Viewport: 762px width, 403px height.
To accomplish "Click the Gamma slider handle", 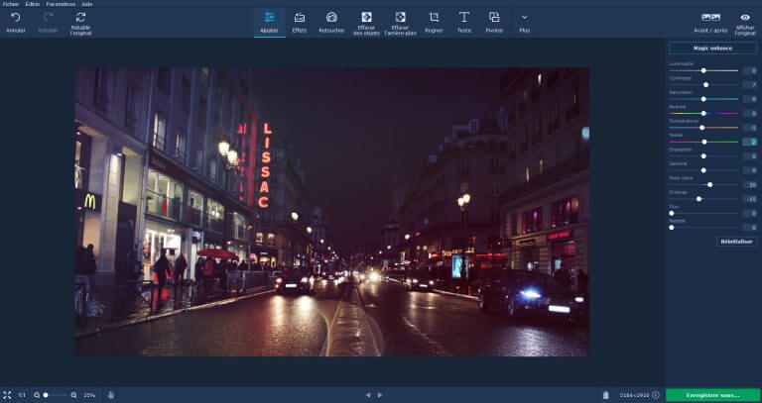I will pos(703,170).
